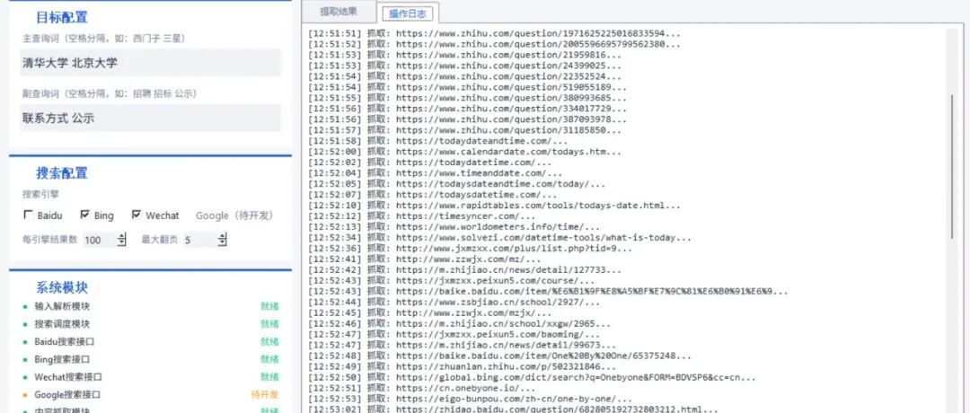Click the 最大翻页 value box showing 5

(x=200, y=240)
